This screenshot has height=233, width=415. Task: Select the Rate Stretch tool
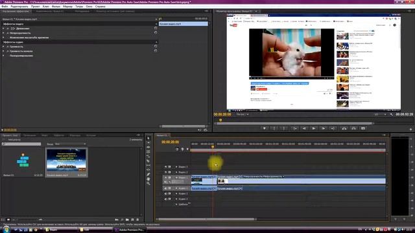coord(148,156)
